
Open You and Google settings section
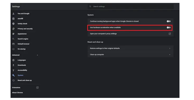[23, 14]
